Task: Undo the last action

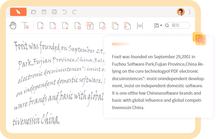Action: coord(64,12)
